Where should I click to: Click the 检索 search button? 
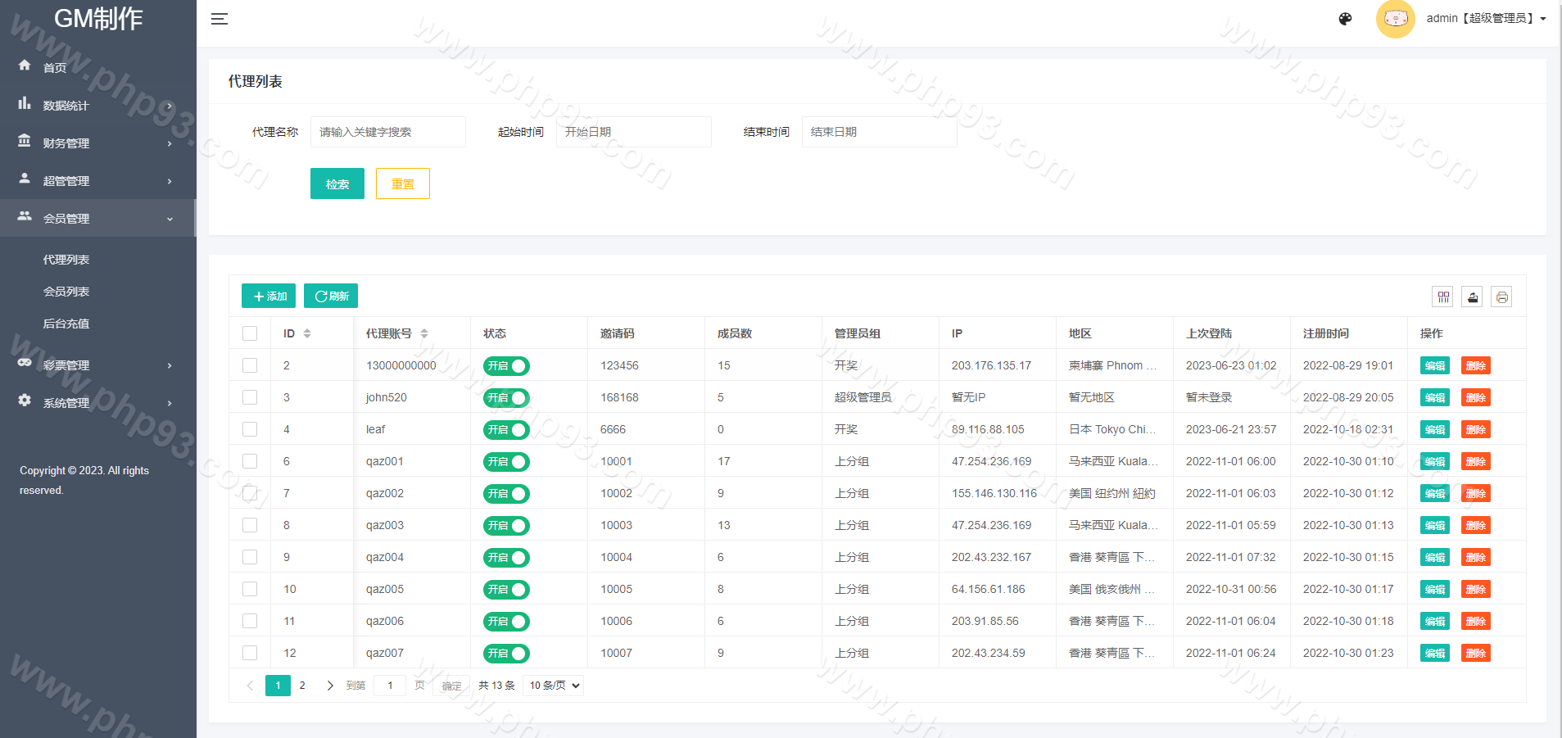click(x=337, y=183)
